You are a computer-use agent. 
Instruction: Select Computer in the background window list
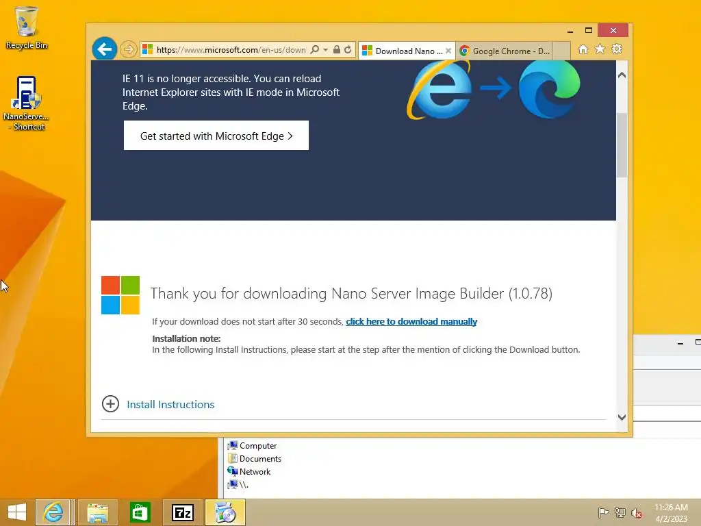tap(252, 445)
